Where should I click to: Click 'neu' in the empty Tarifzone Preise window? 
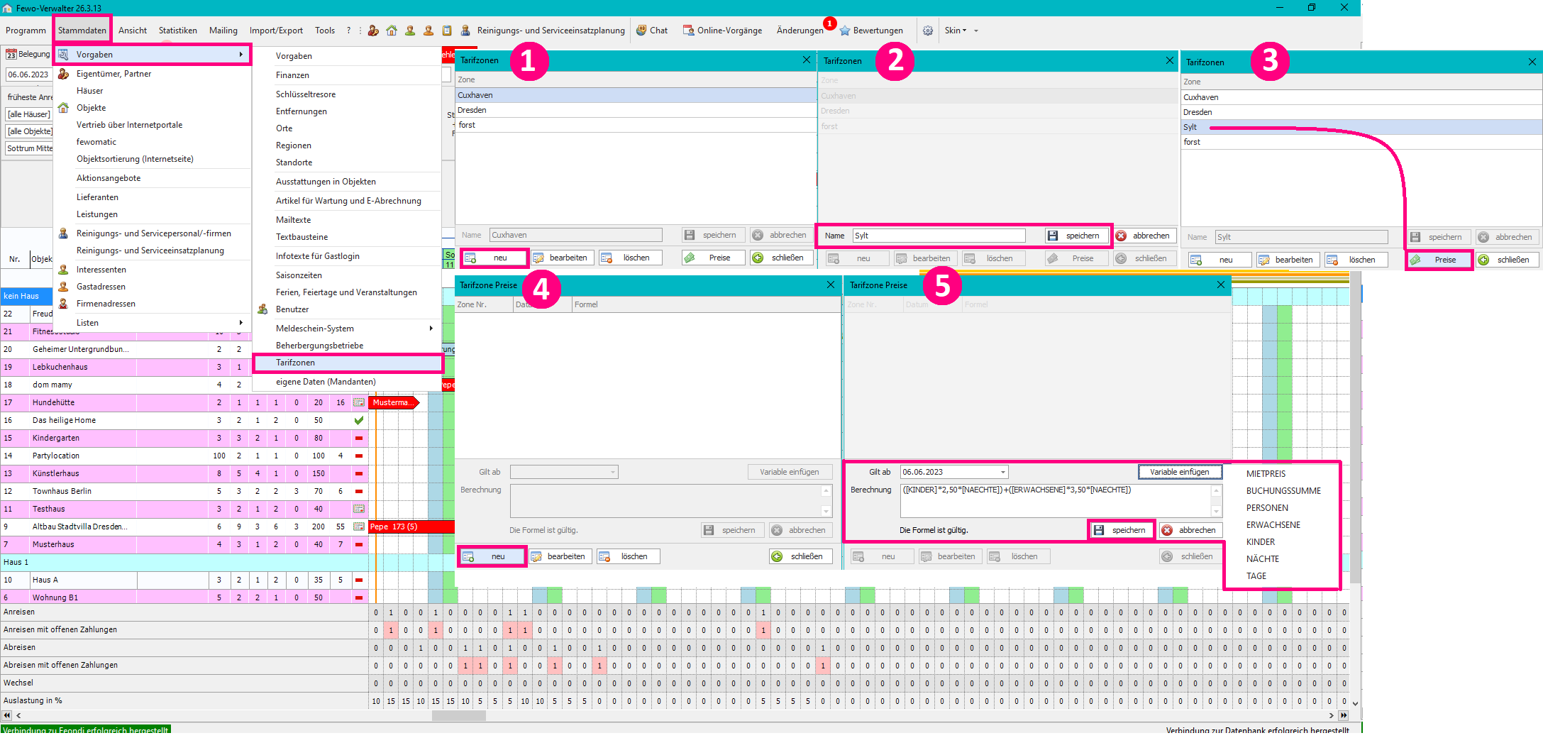coord(492,556)
